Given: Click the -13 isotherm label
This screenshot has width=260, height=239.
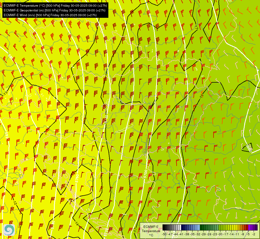Looking at the screenshot, I should 5,93.
